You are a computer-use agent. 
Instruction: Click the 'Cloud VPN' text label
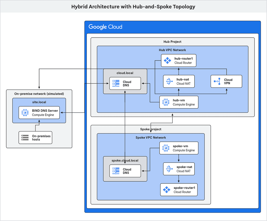(228, 81)
